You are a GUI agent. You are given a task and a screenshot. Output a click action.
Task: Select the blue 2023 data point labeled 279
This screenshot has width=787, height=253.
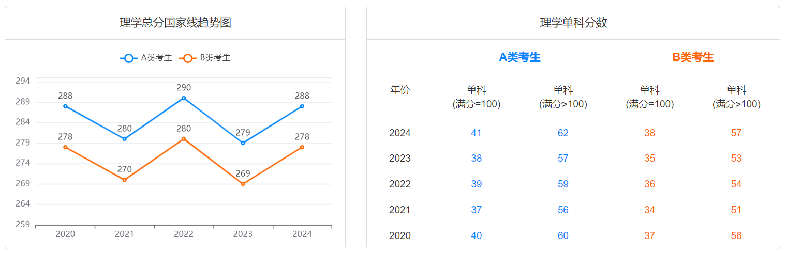[x=243, y=143]
